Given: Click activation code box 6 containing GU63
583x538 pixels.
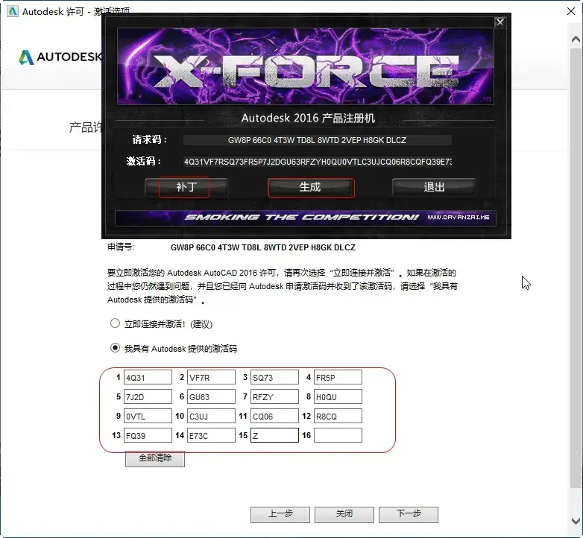Looking at the screenshot, I should point(211,396).
